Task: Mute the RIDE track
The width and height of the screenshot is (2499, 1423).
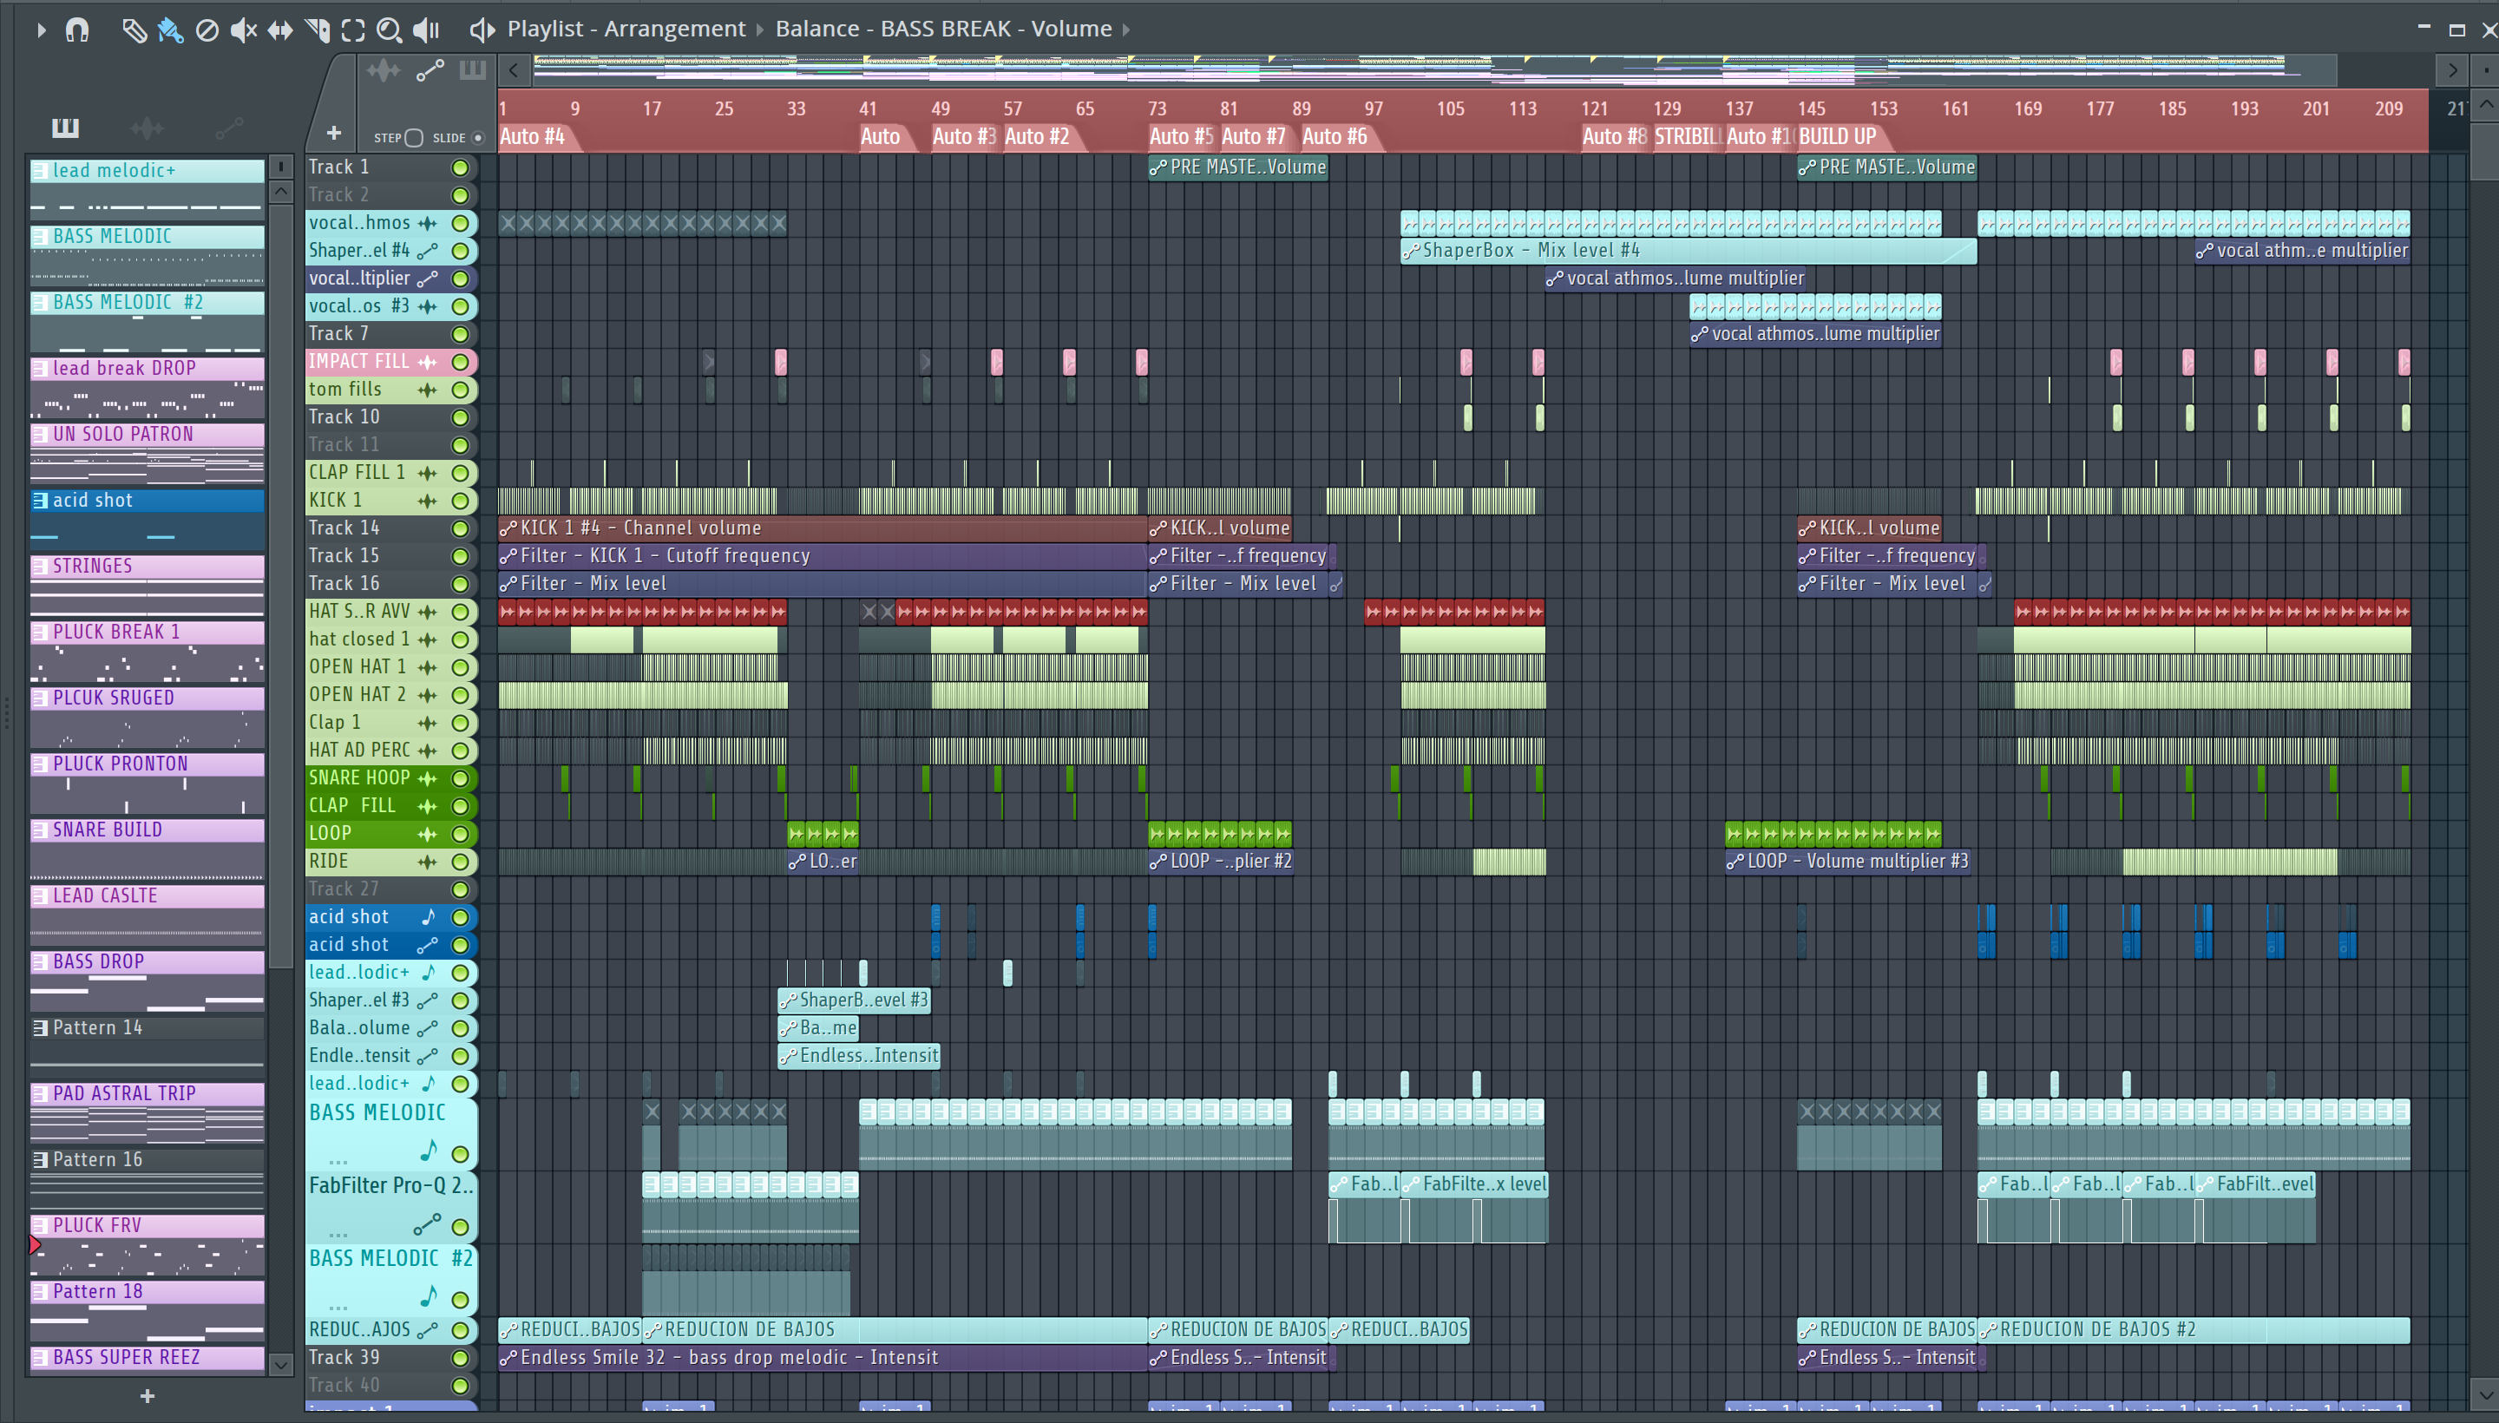Action: (x=459, y=861)
